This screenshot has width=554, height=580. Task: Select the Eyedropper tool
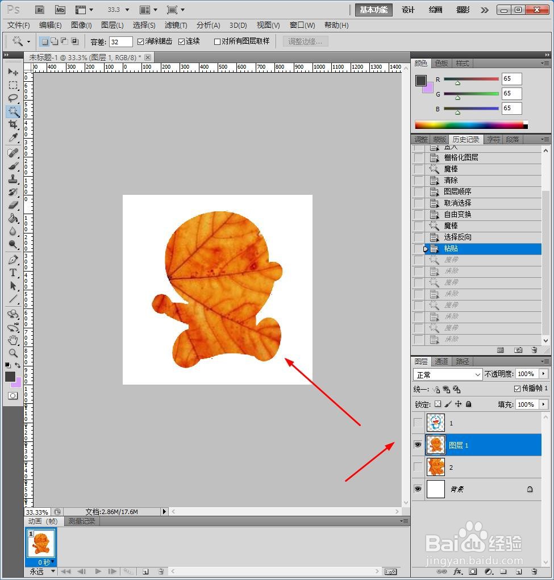(13, 137)
